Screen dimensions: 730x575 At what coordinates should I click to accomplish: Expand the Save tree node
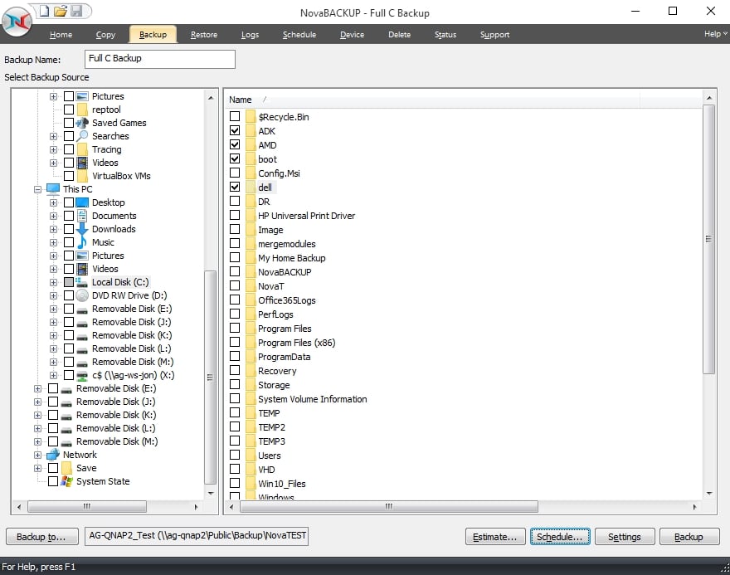pos(37,469)
